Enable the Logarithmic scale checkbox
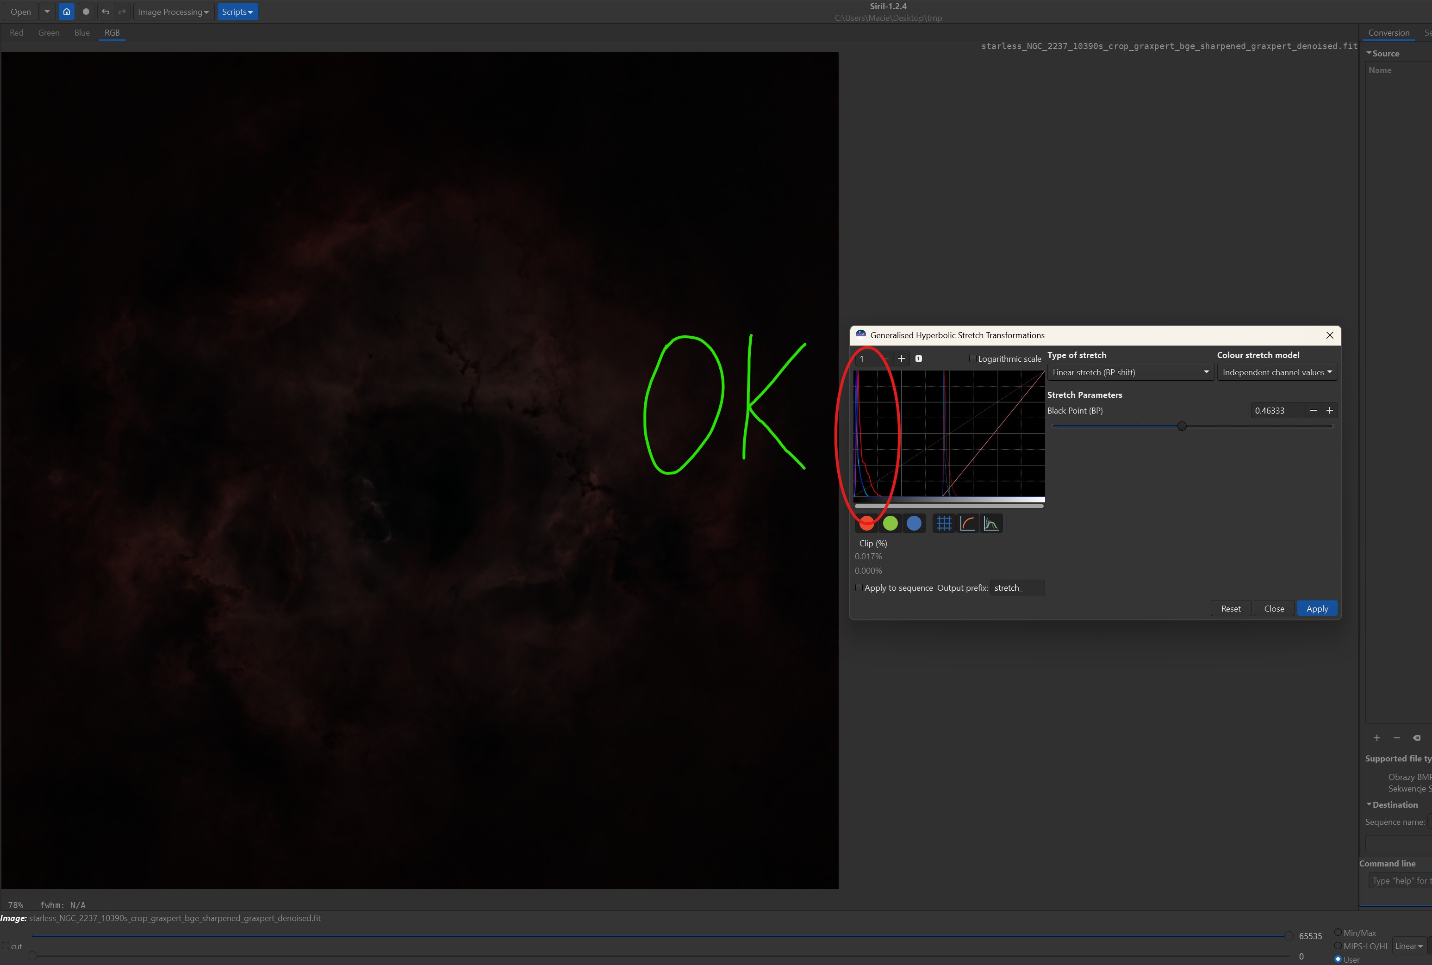The width and height of the screenshot is (1432, 965). pyautogui.click(x=973, y=359)
